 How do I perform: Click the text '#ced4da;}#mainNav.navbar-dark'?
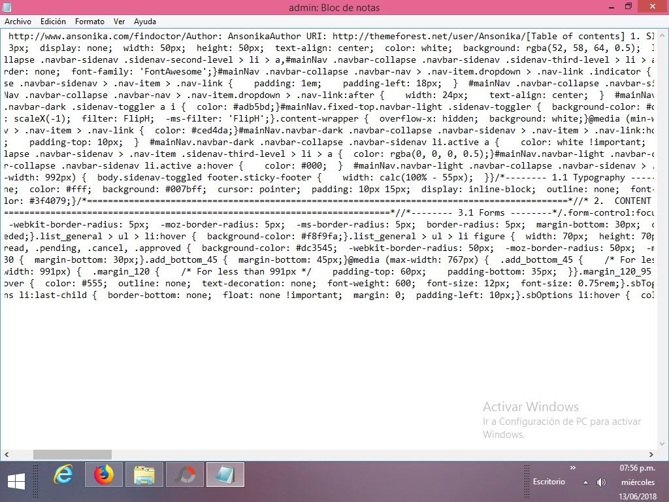click(267, 131)
